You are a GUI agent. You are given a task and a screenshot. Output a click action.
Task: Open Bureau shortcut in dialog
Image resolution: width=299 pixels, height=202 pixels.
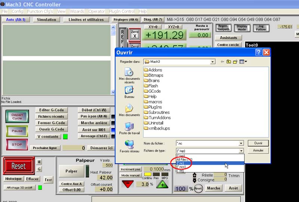click(129, 92)
